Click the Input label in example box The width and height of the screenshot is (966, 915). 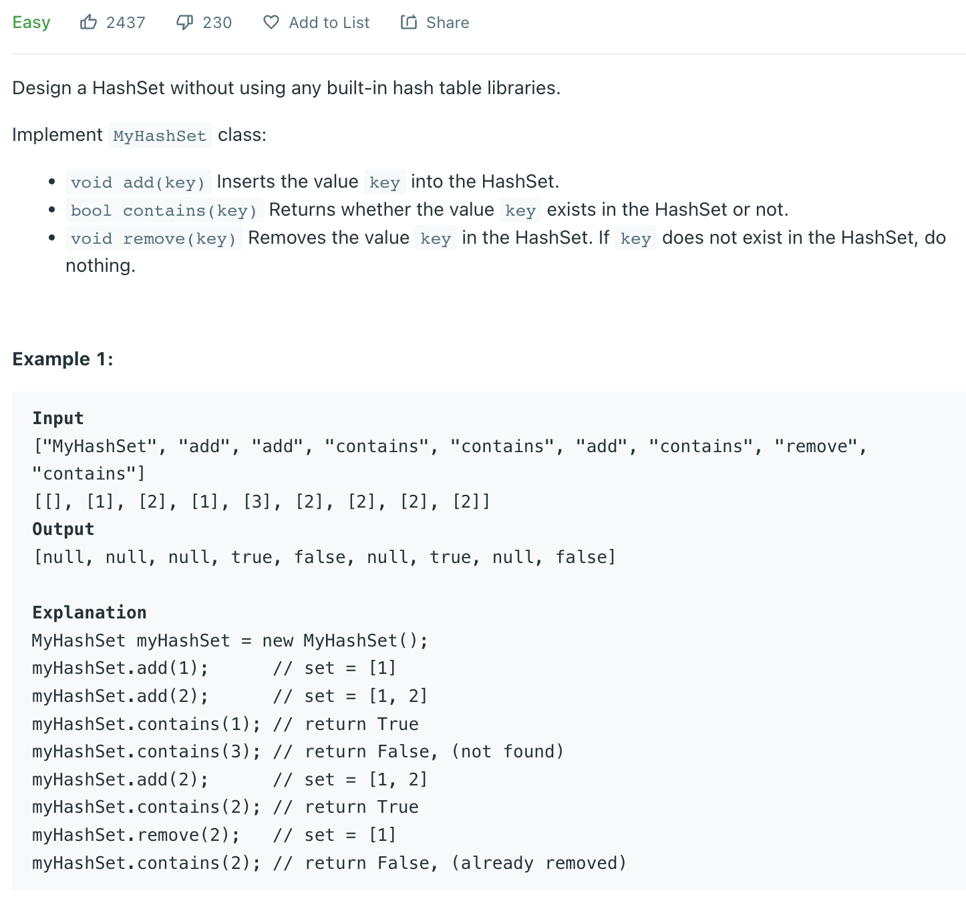pos(58,418)
